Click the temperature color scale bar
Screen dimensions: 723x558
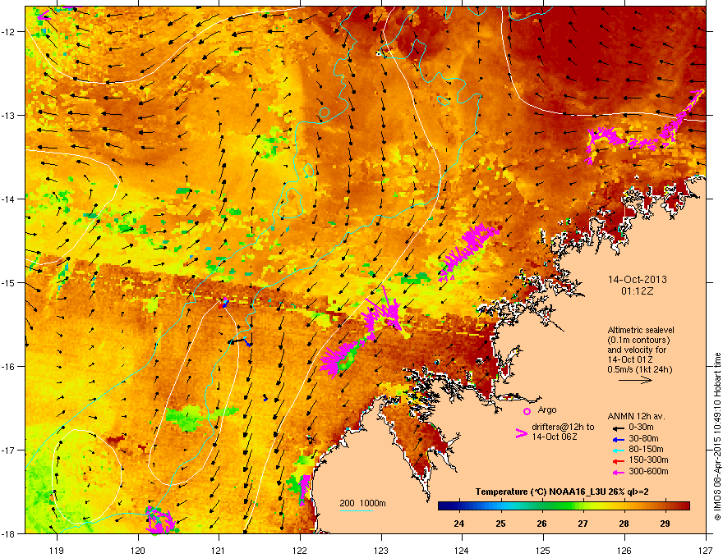click(x=564, y=506)
